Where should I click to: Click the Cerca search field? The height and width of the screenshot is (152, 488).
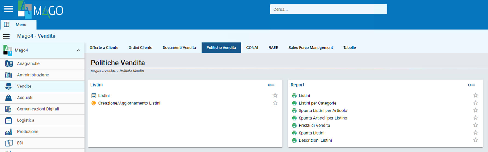click(328, 9)
